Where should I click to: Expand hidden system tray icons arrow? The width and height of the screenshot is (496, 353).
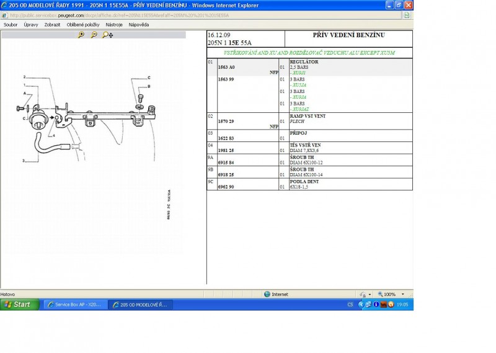click(x=360, y=305)
